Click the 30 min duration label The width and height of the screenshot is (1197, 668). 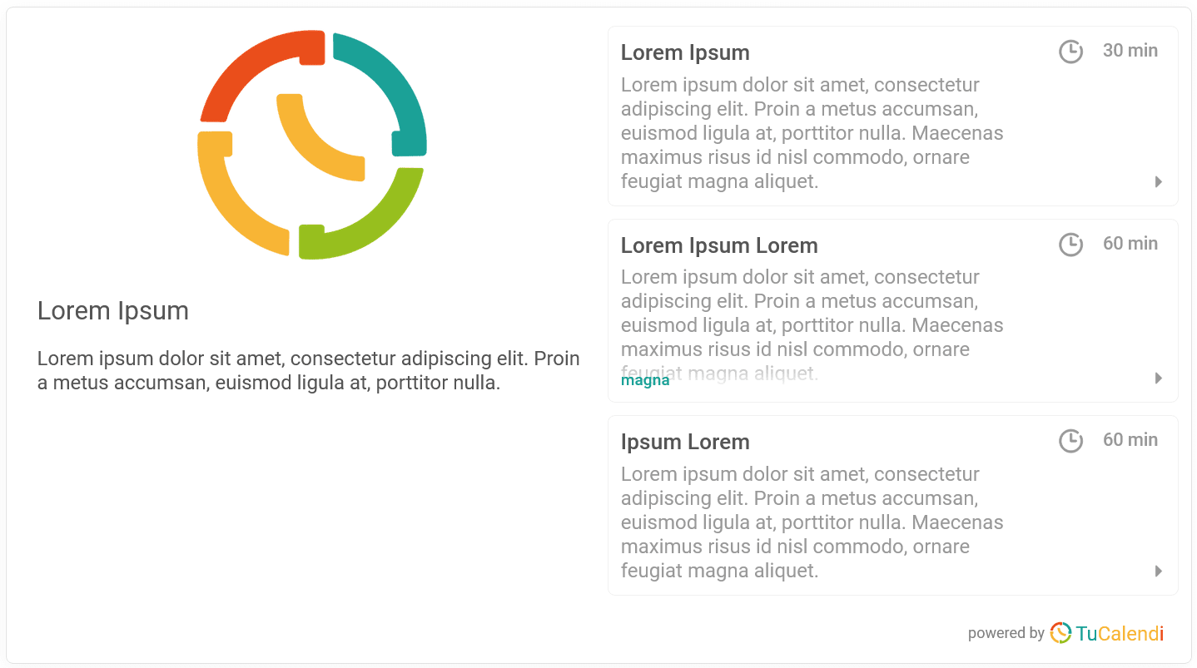[1130, 51]
